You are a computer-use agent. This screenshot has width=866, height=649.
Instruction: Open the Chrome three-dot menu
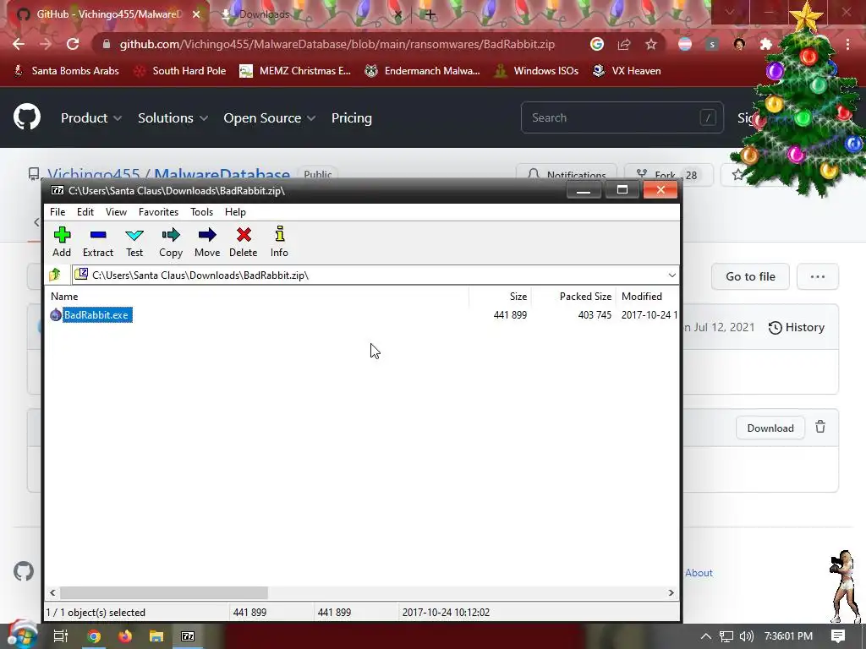click(x=847, y=44)
